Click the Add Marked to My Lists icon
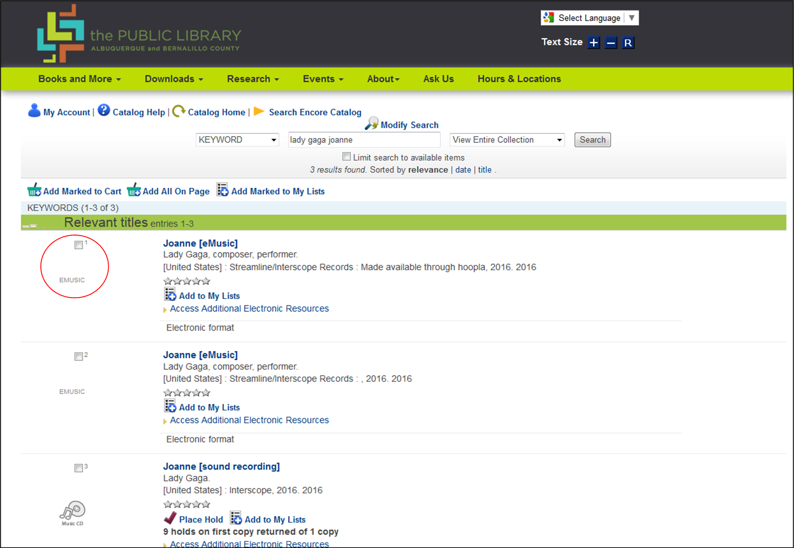The height and width of the screenshot is (548, 794). [223, 189]
